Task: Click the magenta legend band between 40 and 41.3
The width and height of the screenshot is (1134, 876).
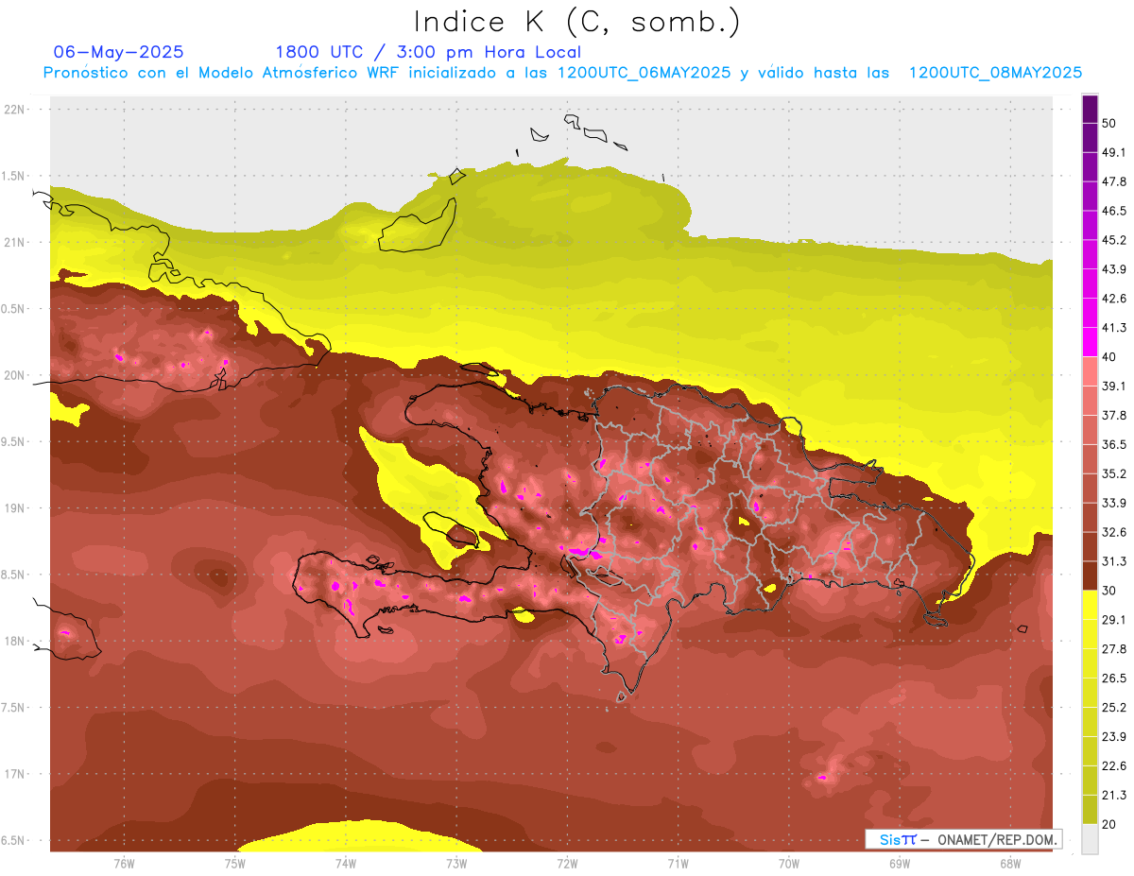Action: pos(1090,342)
